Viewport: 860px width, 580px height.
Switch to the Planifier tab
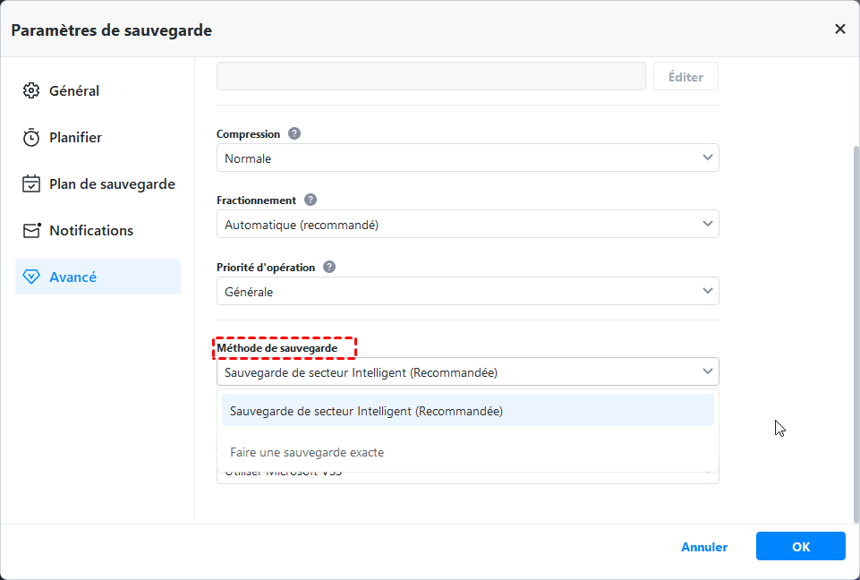75,138
